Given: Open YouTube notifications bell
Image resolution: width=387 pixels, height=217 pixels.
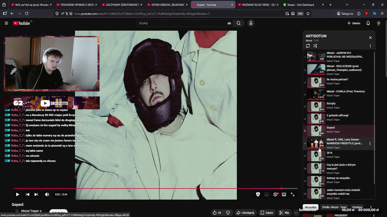Looking at the screenshot, I should click(x=368, y=23).
